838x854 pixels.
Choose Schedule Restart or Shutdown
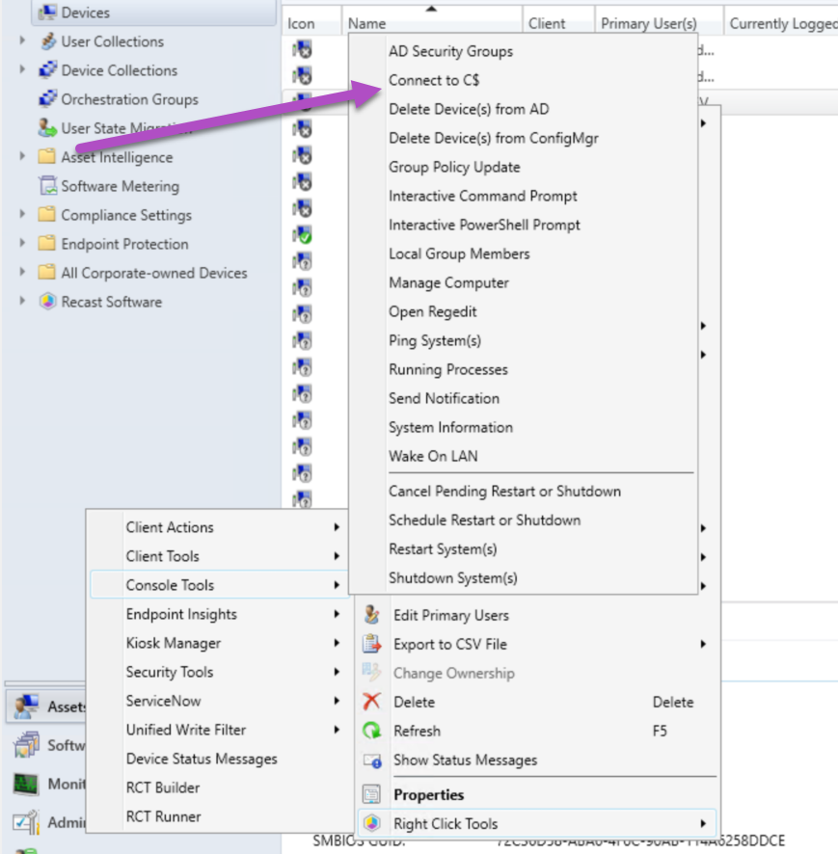coord(484,520)
